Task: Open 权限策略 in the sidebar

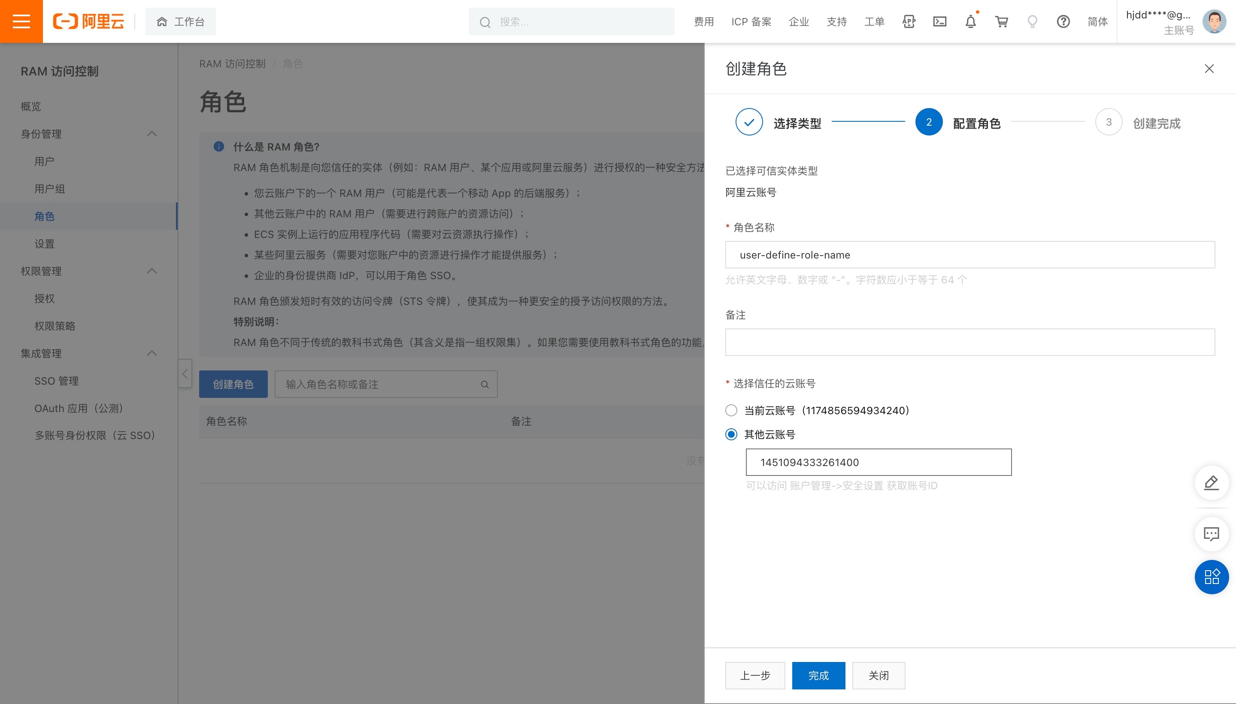Action: click(x=55, y=326)
